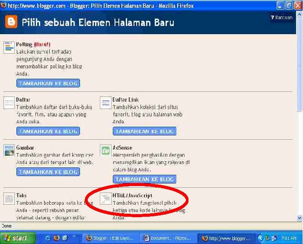Click the Daftar list icon
This screenshot has width=303, height=244.
[x=9, y=103]
